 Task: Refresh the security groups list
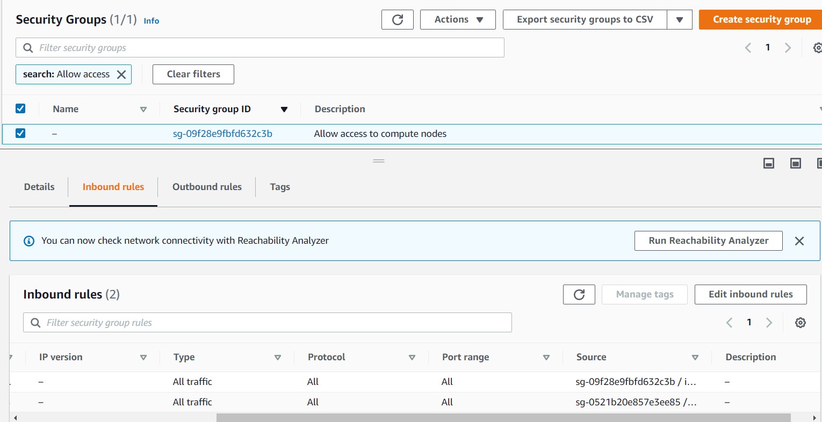click(397, 19)
